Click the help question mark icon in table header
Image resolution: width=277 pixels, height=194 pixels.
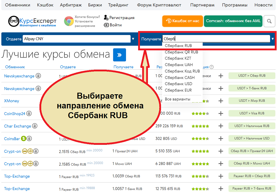click(x=212, y=67)
